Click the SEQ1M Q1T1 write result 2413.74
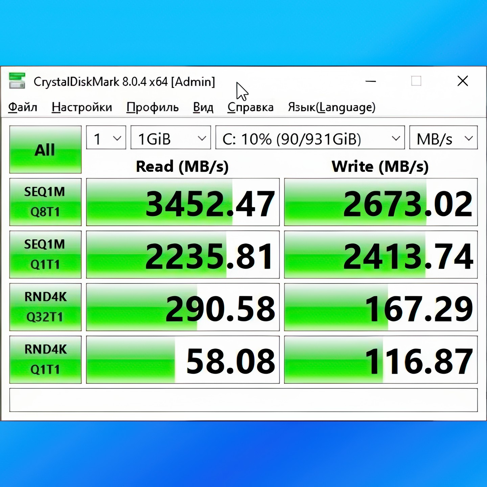The image size is (487, 487). (x=381, y=254)
